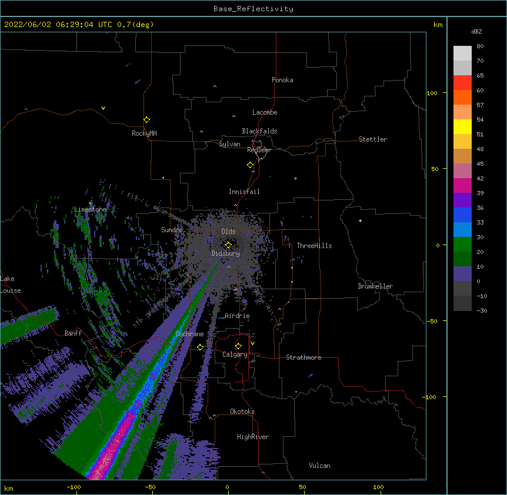Click the yellow diamond marker above RockyMH

pyautogui.click(x=146, y=120)
